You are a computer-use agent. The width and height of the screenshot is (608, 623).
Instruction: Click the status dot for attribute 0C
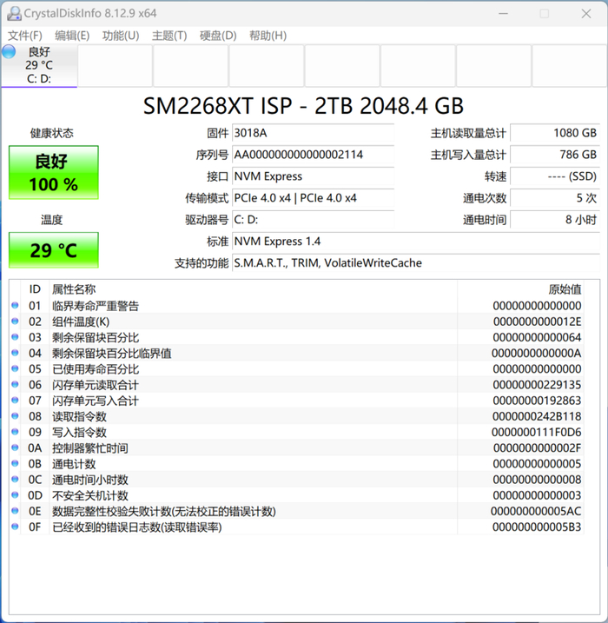15,479
